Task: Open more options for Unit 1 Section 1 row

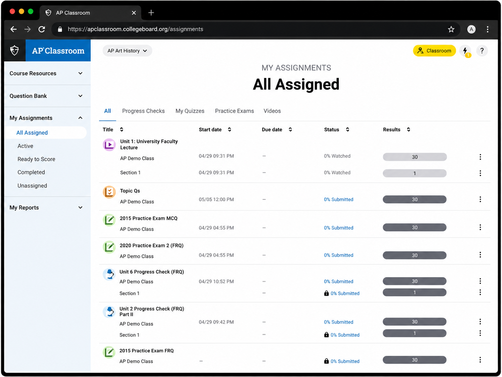Action: (x=480, y=173)
